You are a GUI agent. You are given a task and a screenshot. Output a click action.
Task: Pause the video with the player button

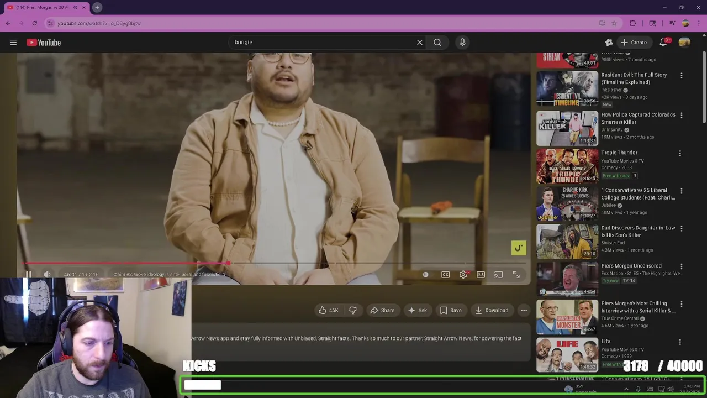pos(29,275)
